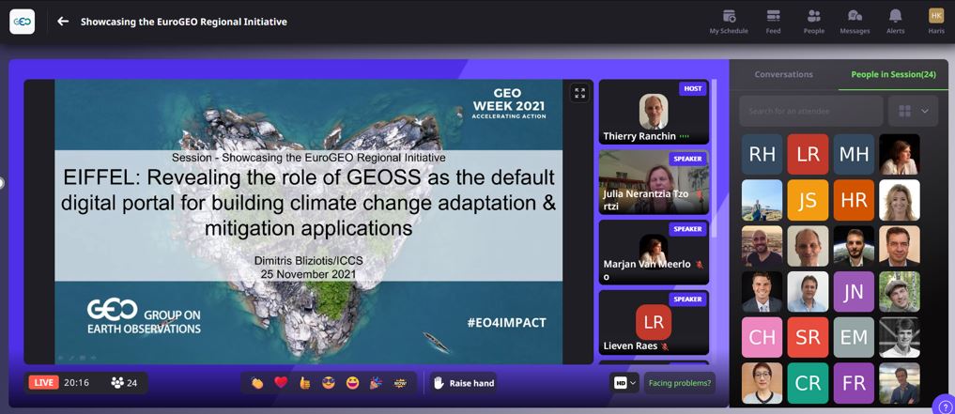Click the EM attendee avatar

click(854, 337)
